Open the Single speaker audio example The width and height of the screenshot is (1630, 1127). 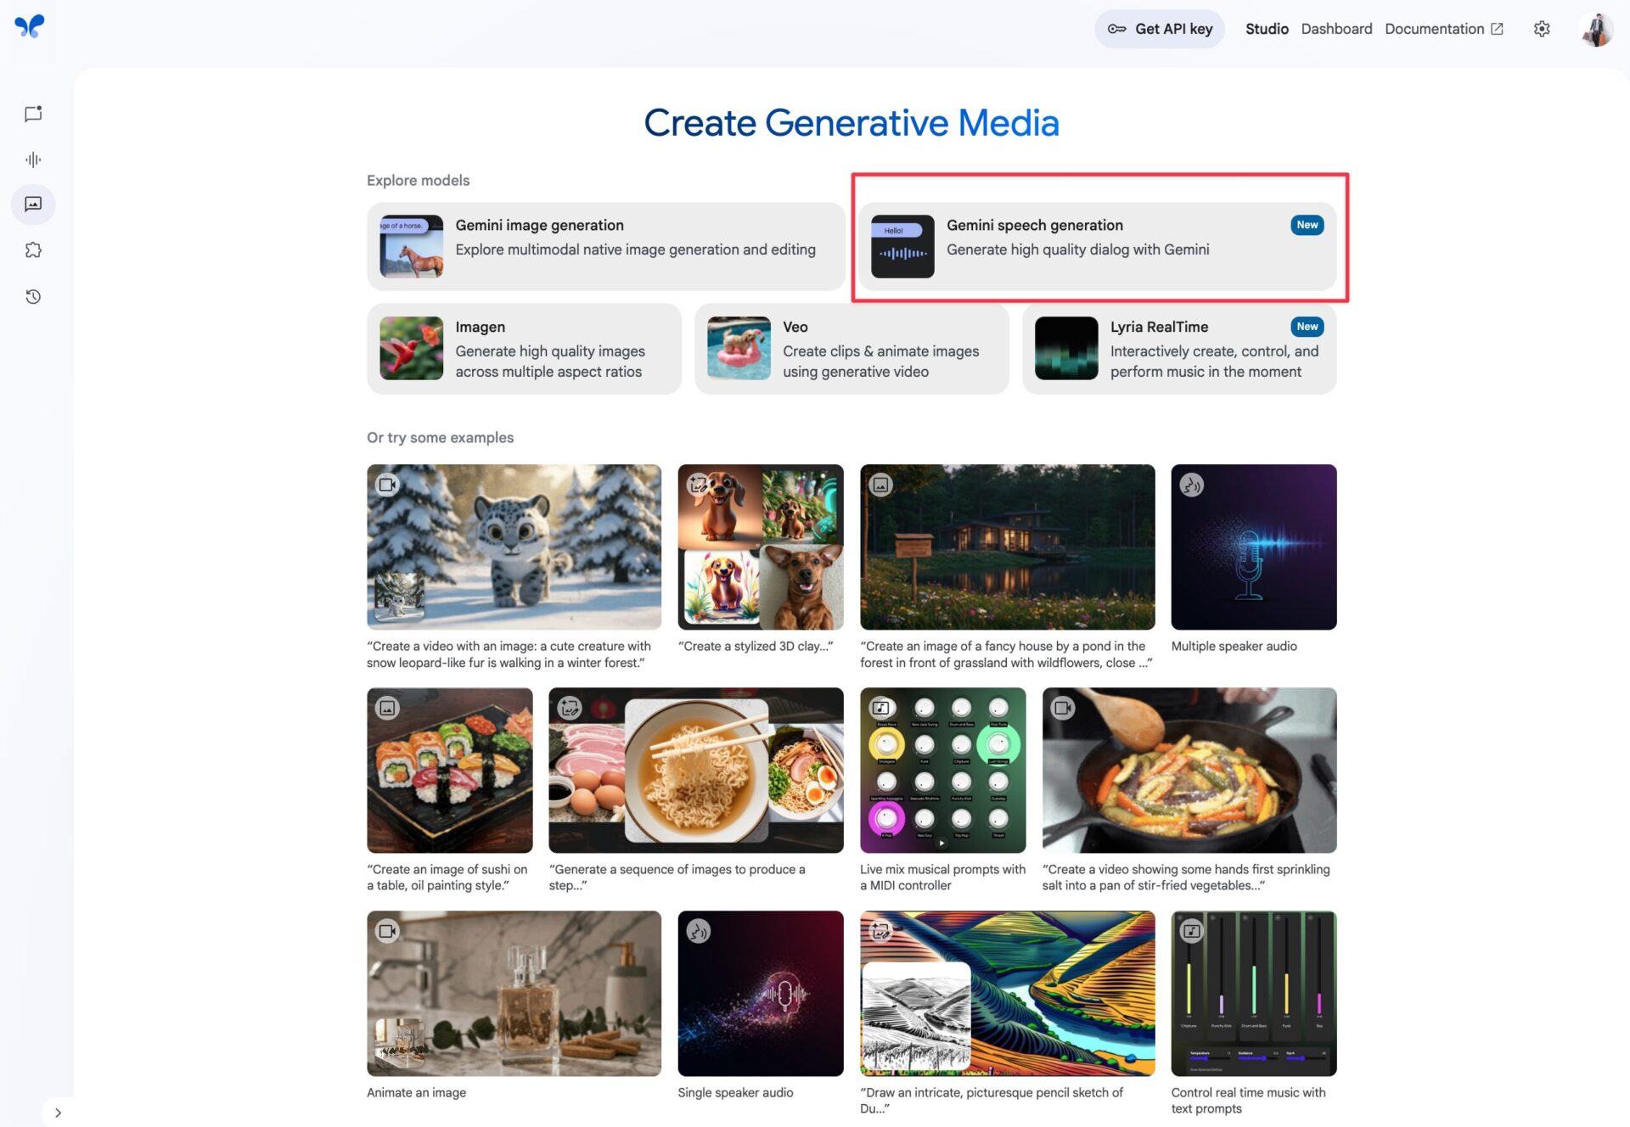point(761,993)
